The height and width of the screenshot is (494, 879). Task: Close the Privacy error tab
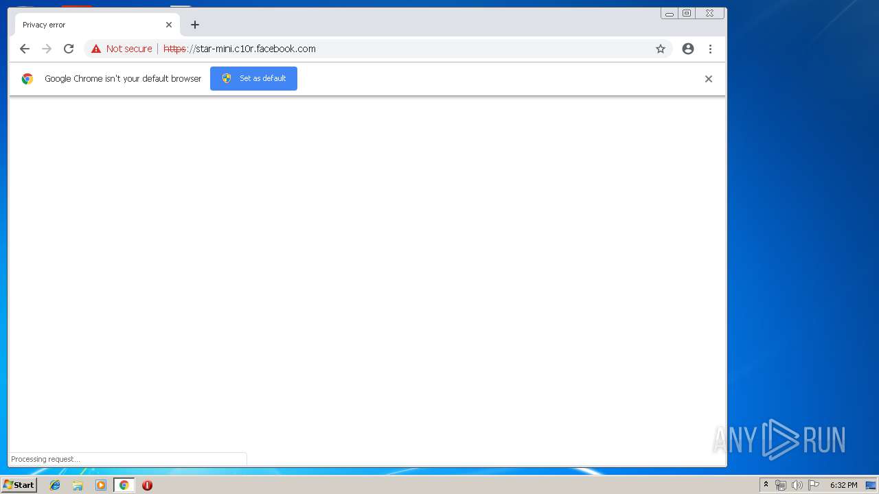(169, 25)
